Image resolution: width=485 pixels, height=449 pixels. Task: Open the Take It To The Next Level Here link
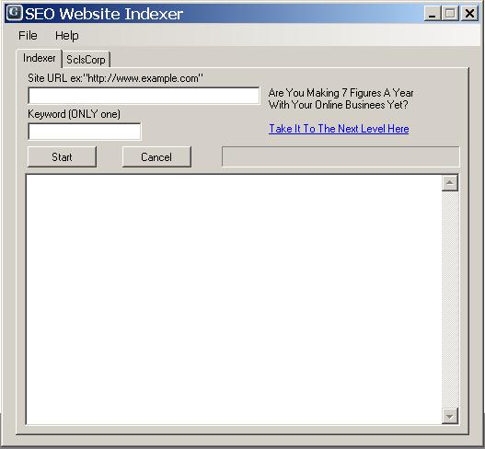[339, 129]
